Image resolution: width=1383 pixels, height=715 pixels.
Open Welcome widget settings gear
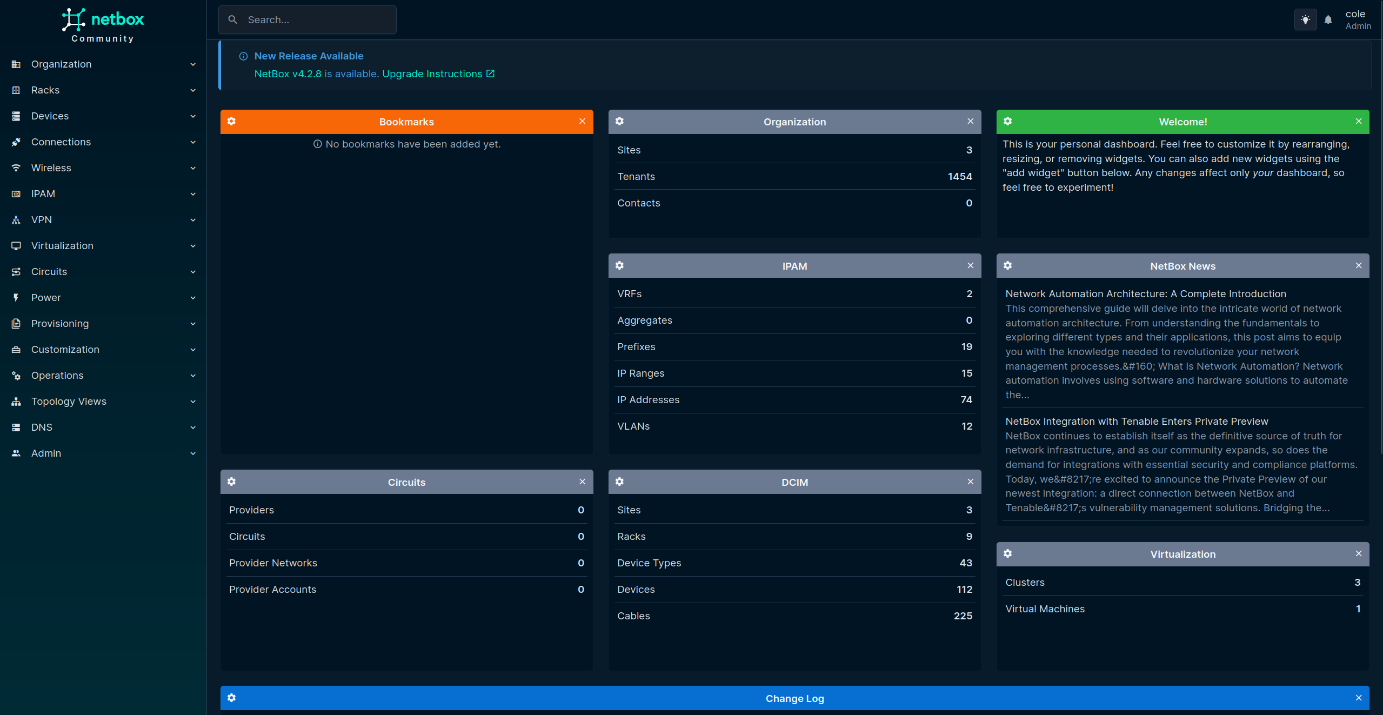[x=1007, y=121]
